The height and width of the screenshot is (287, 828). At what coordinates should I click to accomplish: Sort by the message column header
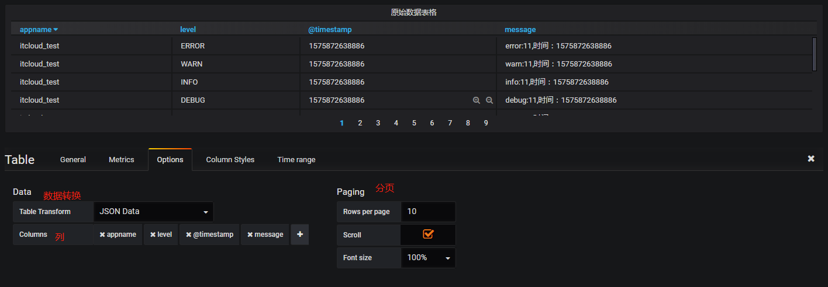(x=520, y=30)
